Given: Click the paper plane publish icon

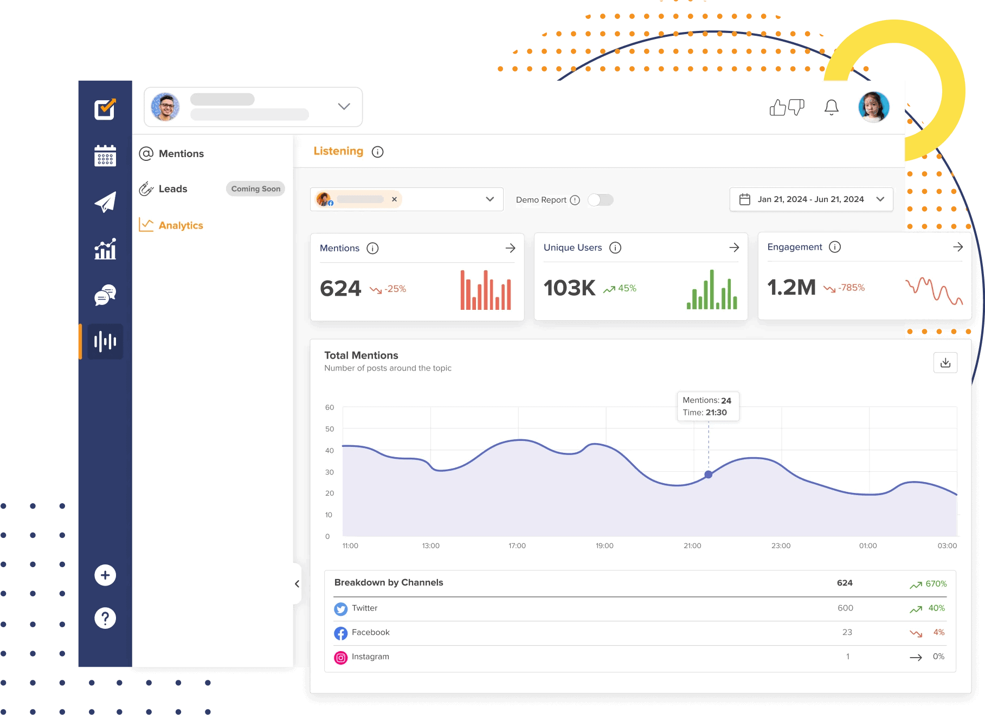Looking at the screenshot, I should click(105, 203).
